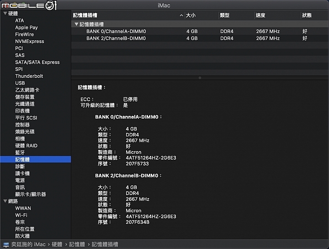The width and height of the screenshot is (329, 249).
Task: Open Thunderbolt hardware category
Action: pos(29,76)
